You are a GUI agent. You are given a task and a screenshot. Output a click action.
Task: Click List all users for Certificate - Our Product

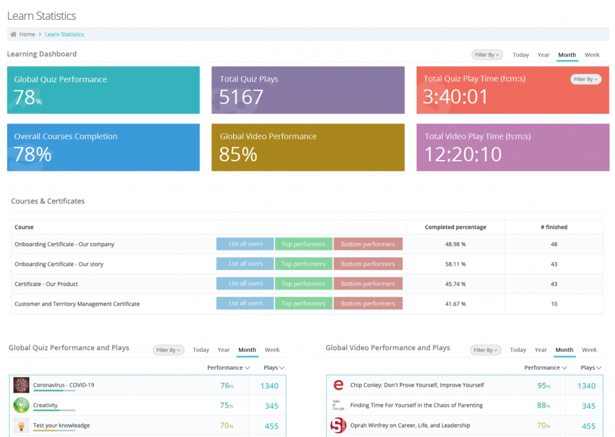pyautogui.click(x=244, y=283)
